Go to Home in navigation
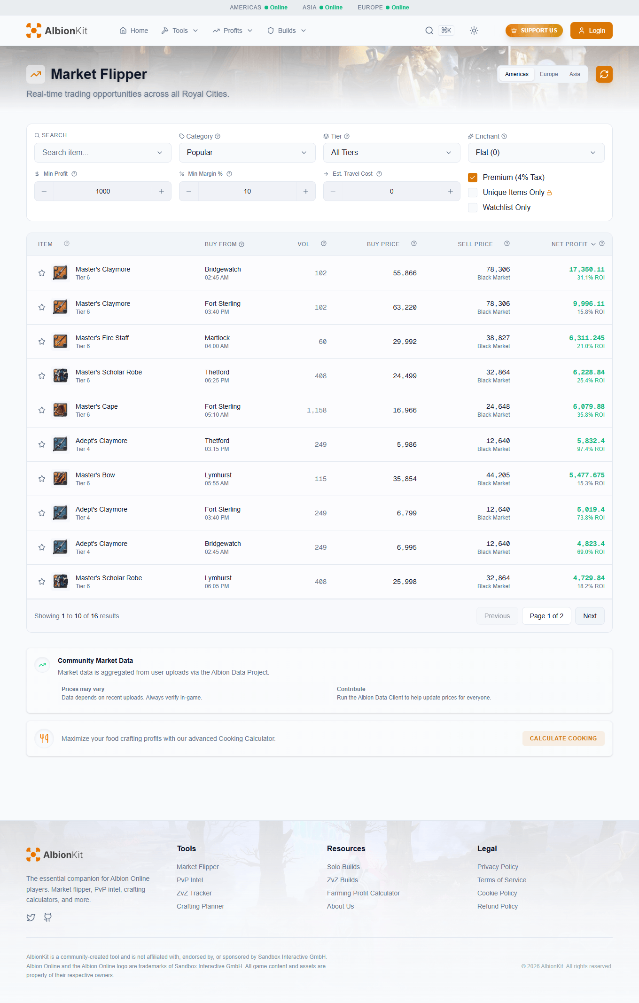 pyautogui.click(x=134, y=31)
